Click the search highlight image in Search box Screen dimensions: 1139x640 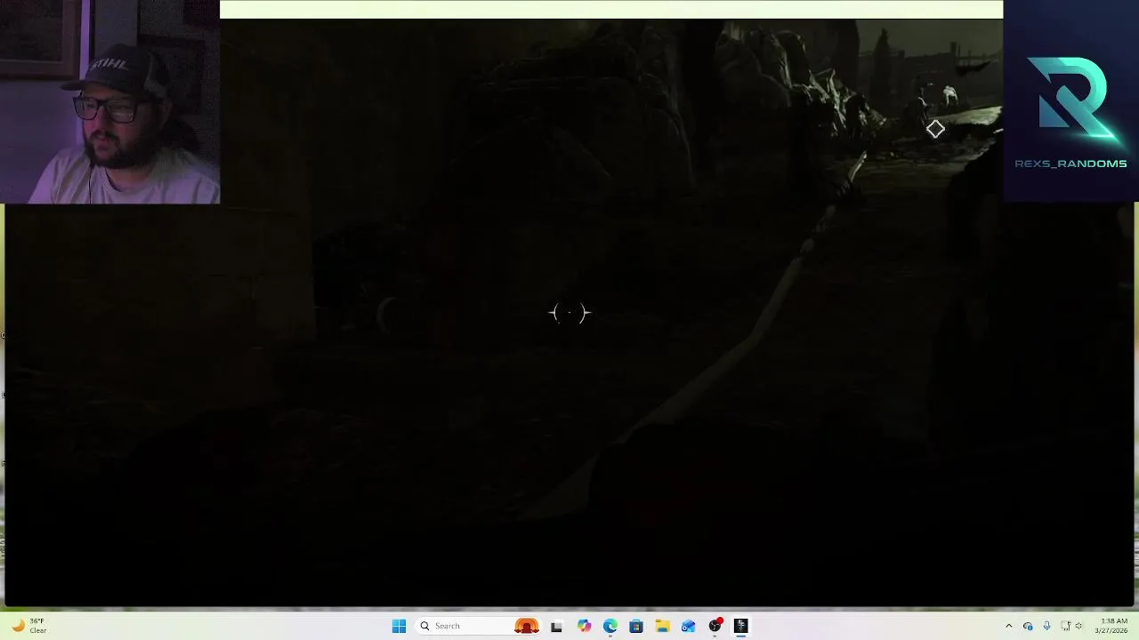click(x=527, y=626)
